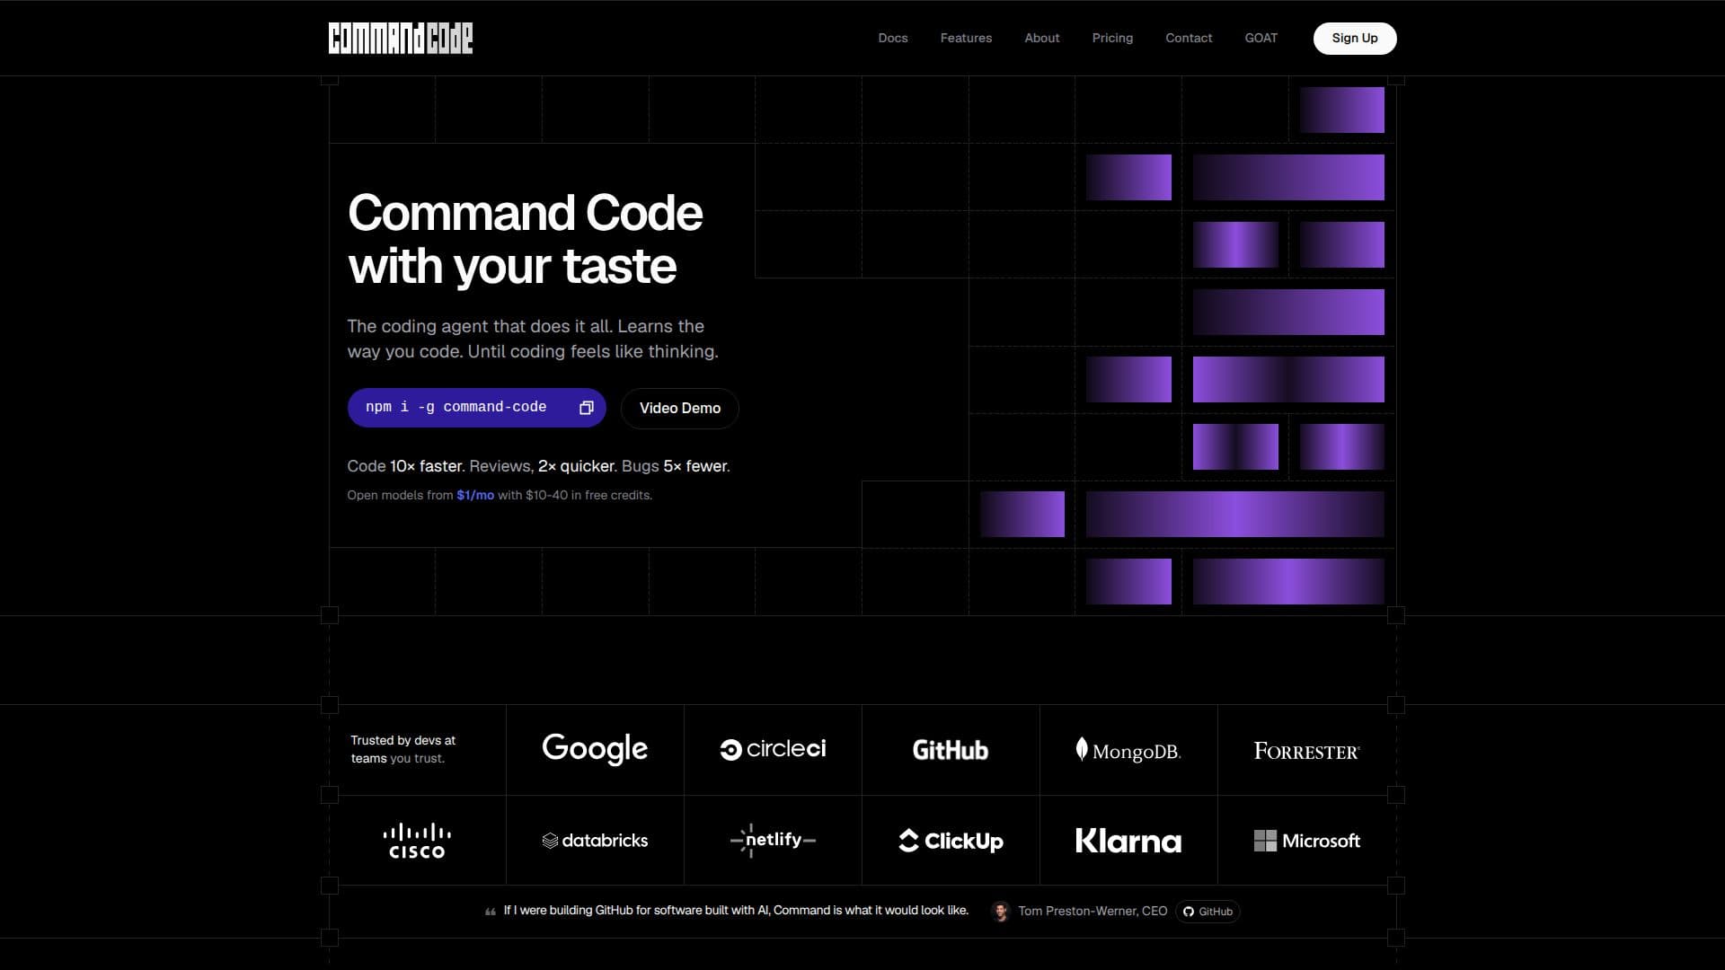View the Pricing page

pos(1112,38)
